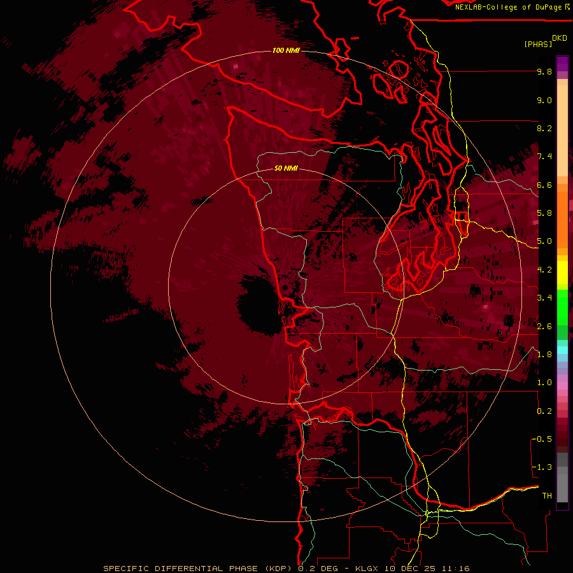The height and width of the screenshot is (573, 573).
Task: Click the 50 NMI range ring label
Action: coord(286,169)
